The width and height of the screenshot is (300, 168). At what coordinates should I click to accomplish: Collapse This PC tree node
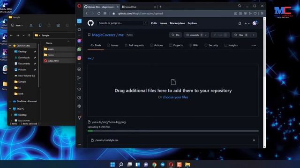[x=10, y=109]
